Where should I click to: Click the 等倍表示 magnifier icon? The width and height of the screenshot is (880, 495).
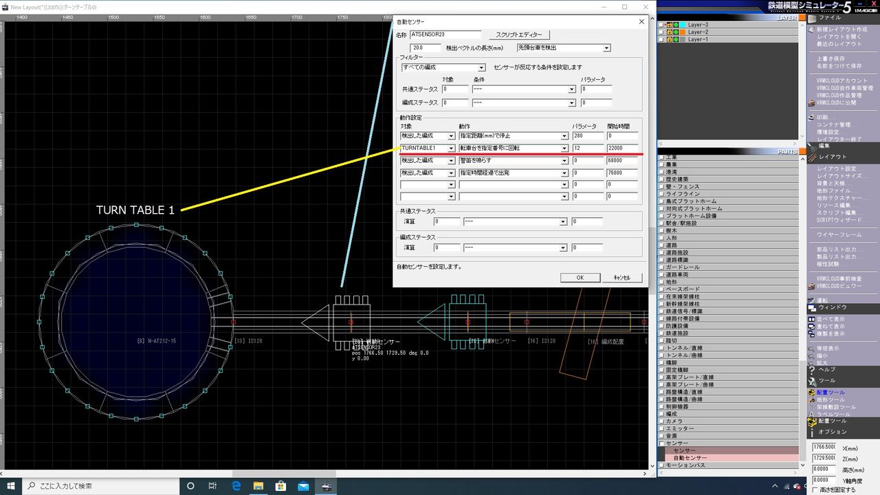click(812, 349)
